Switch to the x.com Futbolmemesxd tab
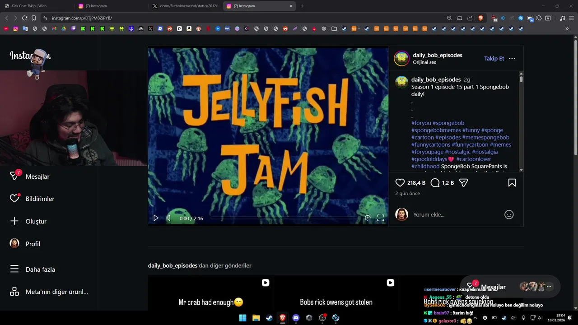The image size is (578, 325). pos(185,6)
